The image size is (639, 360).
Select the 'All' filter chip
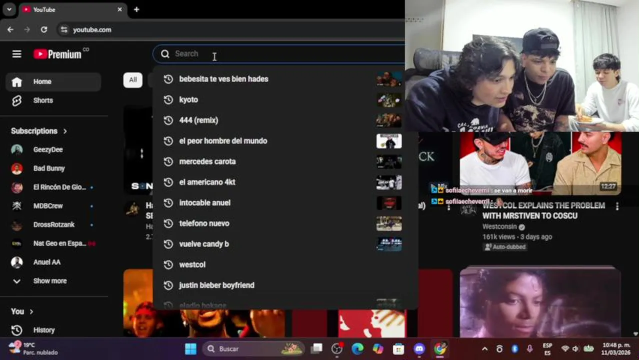132,80
